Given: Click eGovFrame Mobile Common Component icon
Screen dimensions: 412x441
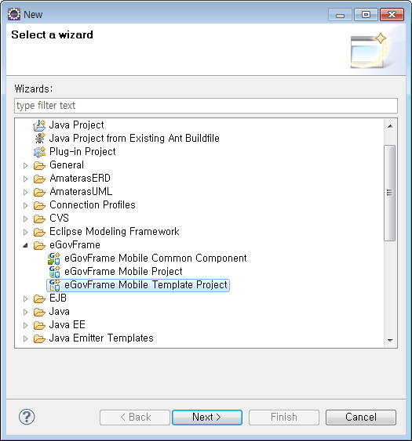Looking at the screenshot, I should pyautogui.click(x=54, y=258).
